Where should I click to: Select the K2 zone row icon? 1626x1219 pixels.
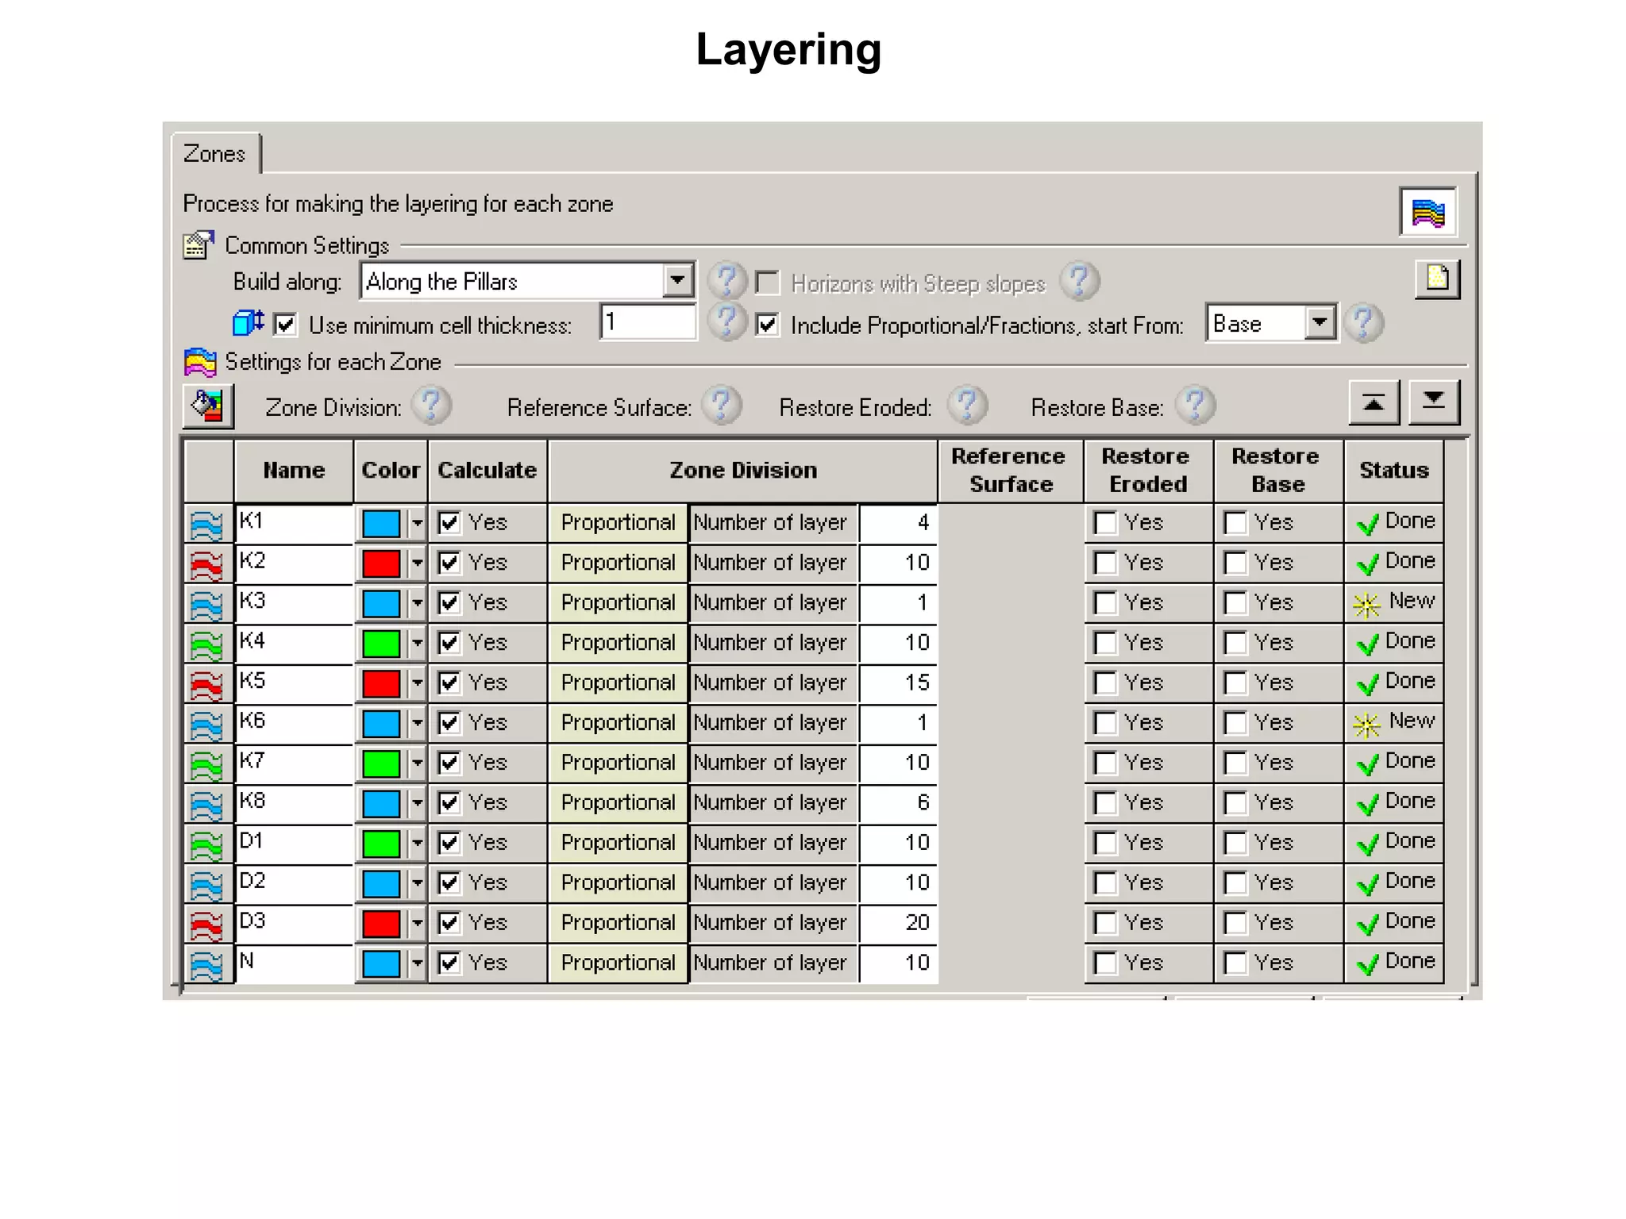(x=206, y=564)
